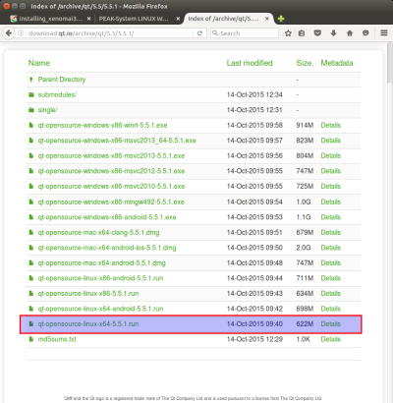The width and height of the screenshot is (393, 403).
Task: Download qt-opensource-linux-x64-5.5.1.run
Action: (x=88, y=323)
